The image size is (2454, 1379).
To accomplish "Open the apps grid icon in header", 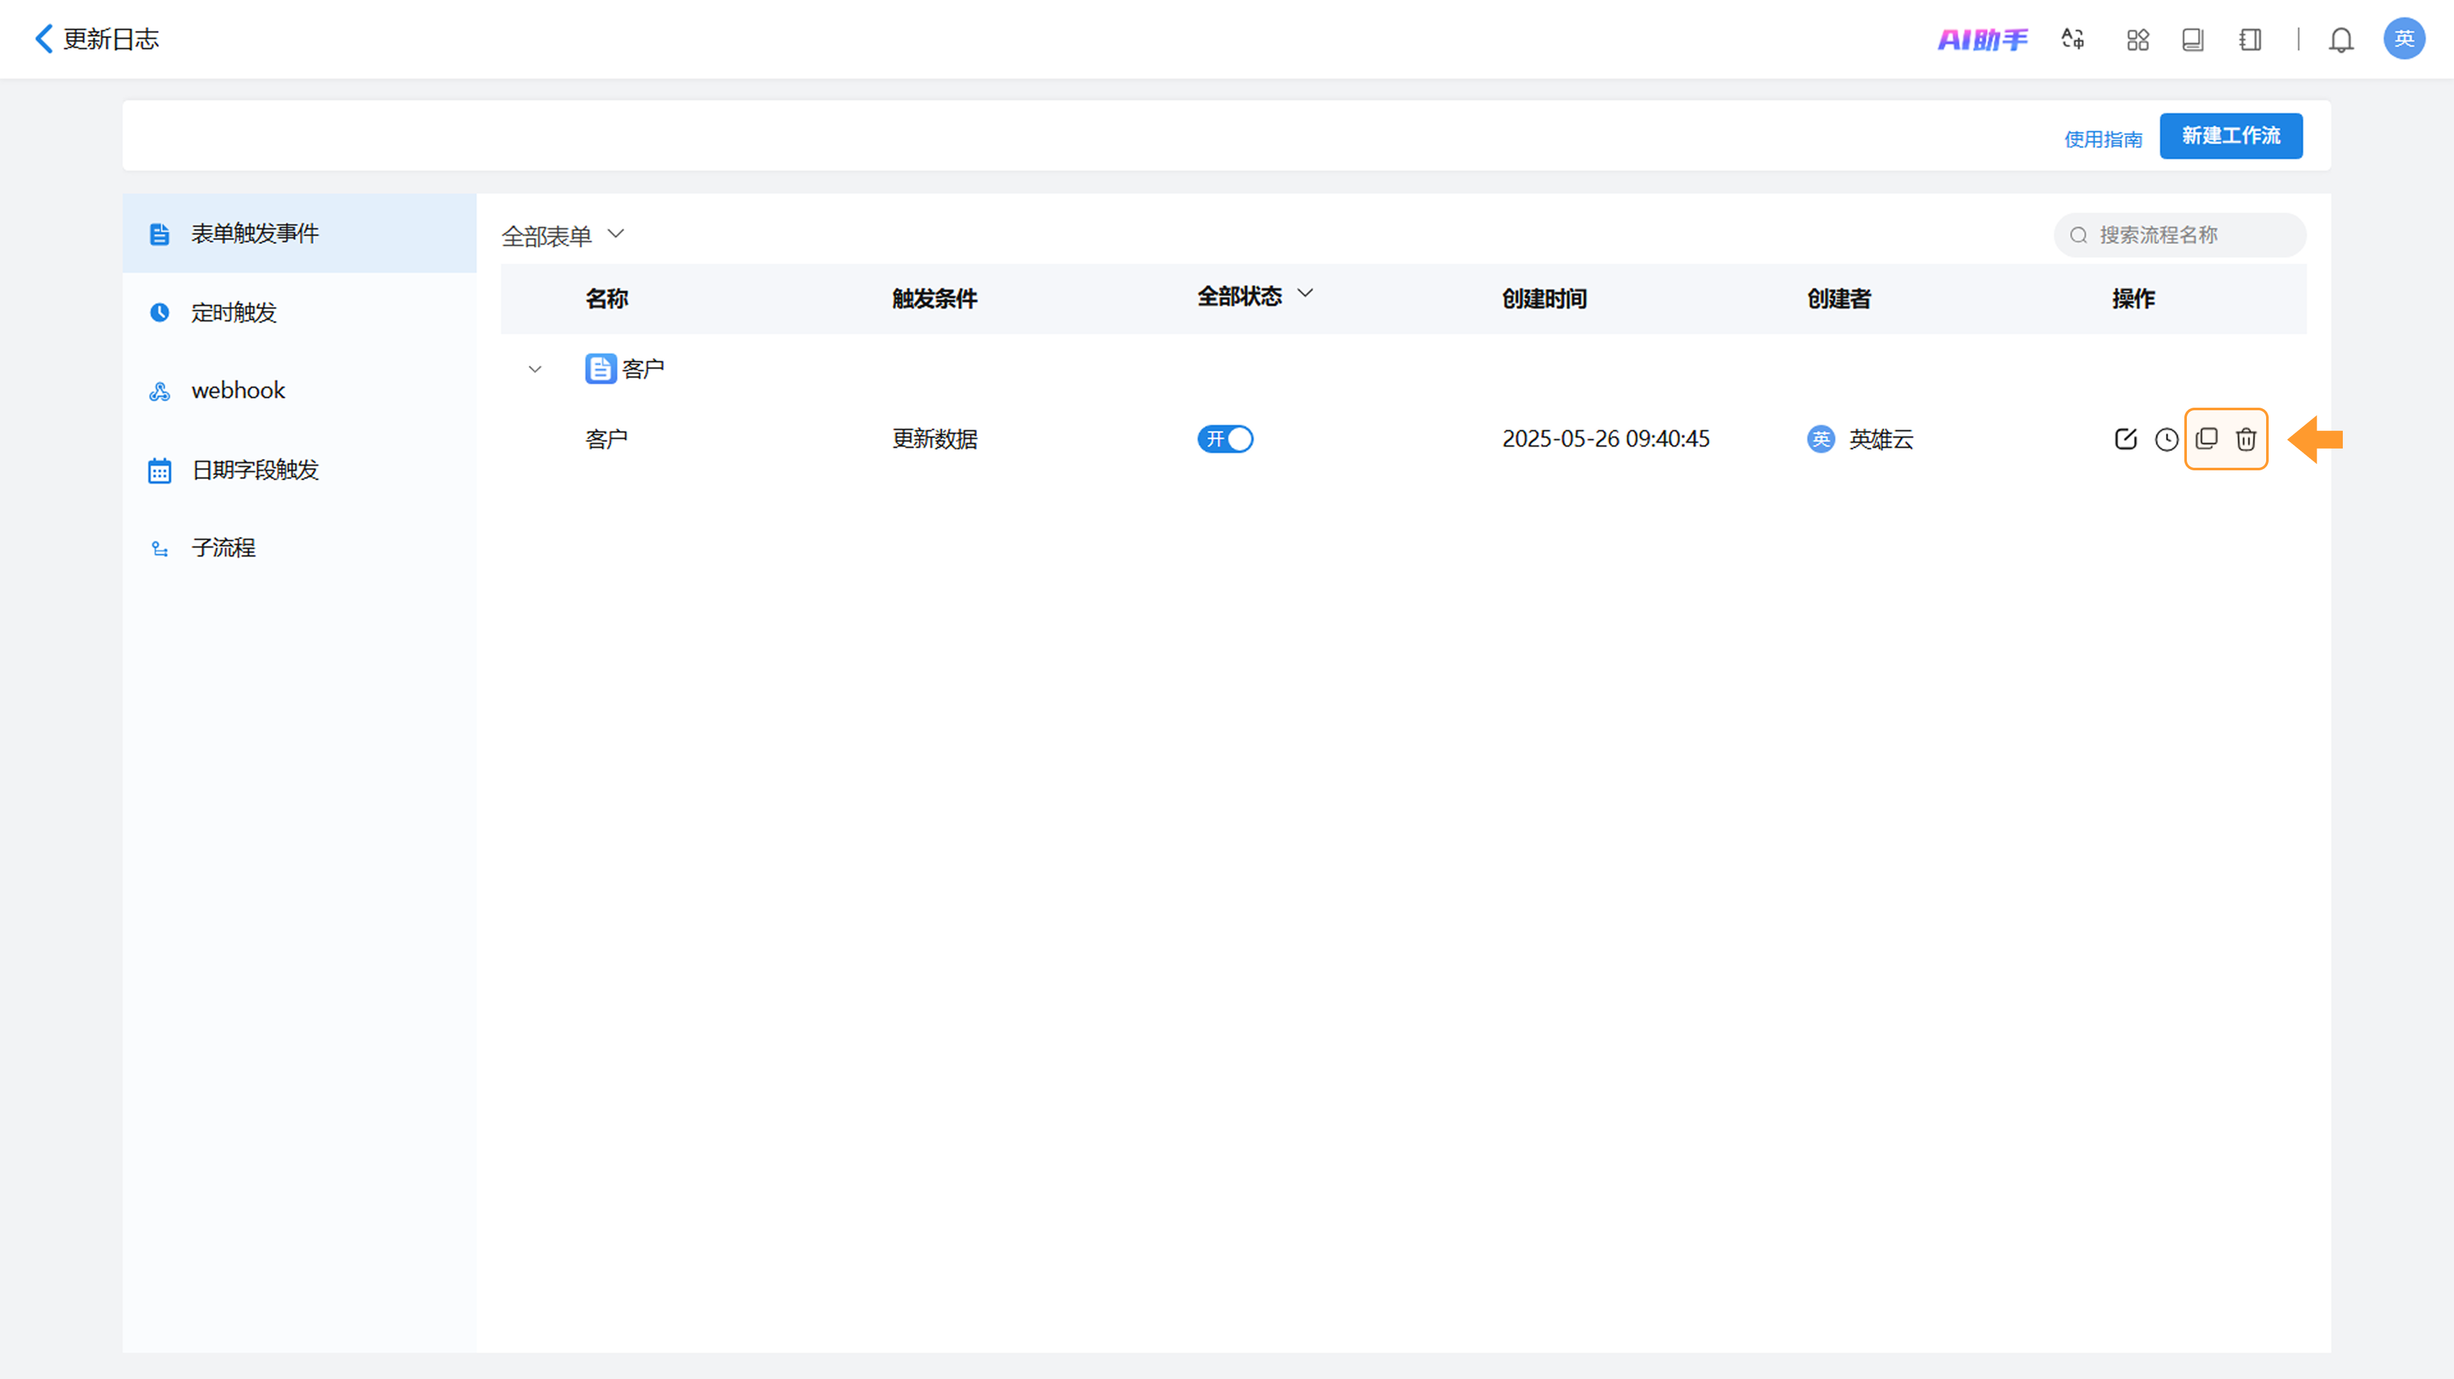I will pyautogui.click(x=2138, y=39).
